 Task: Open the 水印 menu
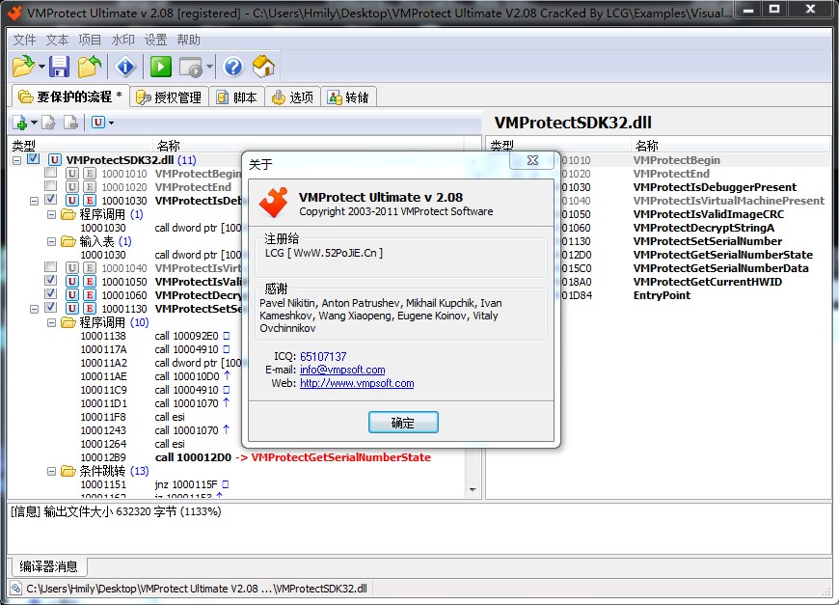point(123,40)
